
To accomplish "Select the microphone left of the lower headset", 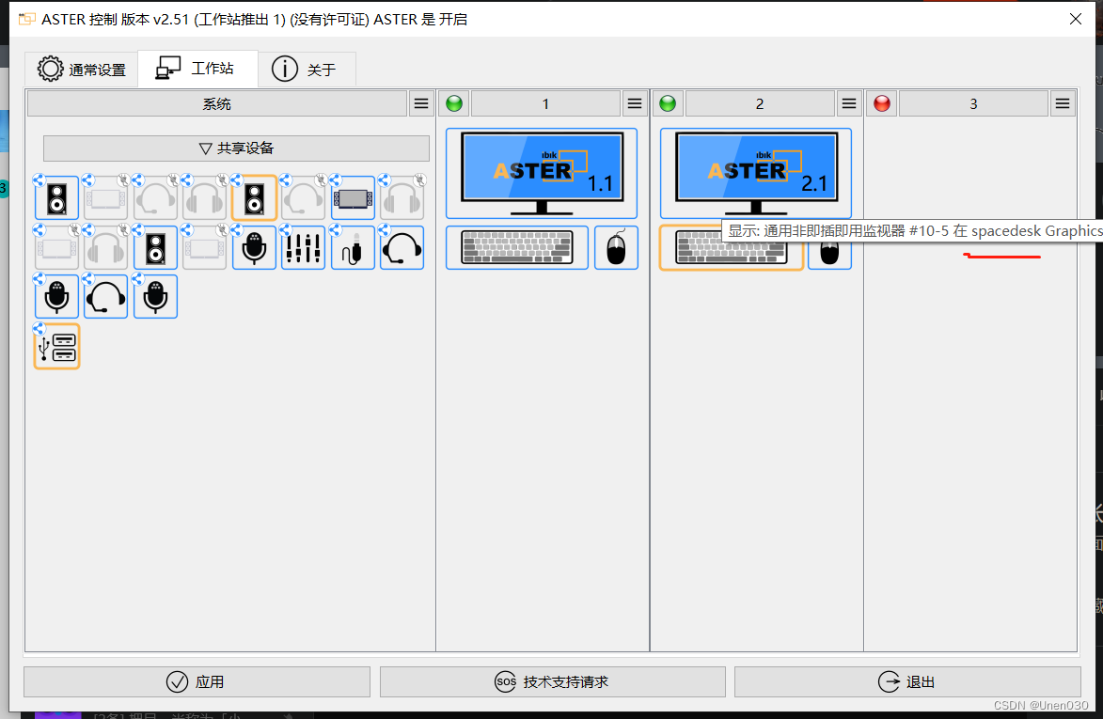I will click(x=57, y=297).
